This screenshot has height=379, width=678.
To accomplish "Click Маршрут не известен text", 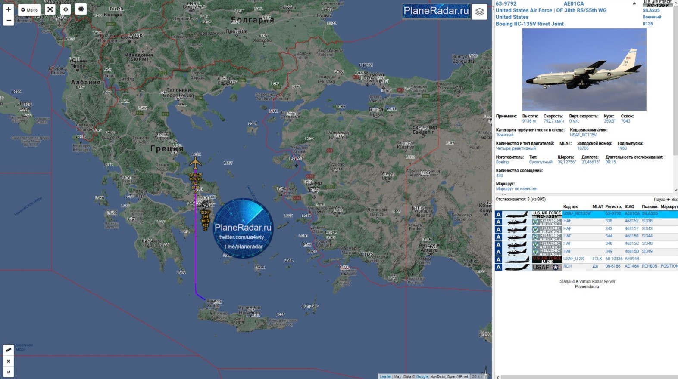I will [x=517, y=189].
